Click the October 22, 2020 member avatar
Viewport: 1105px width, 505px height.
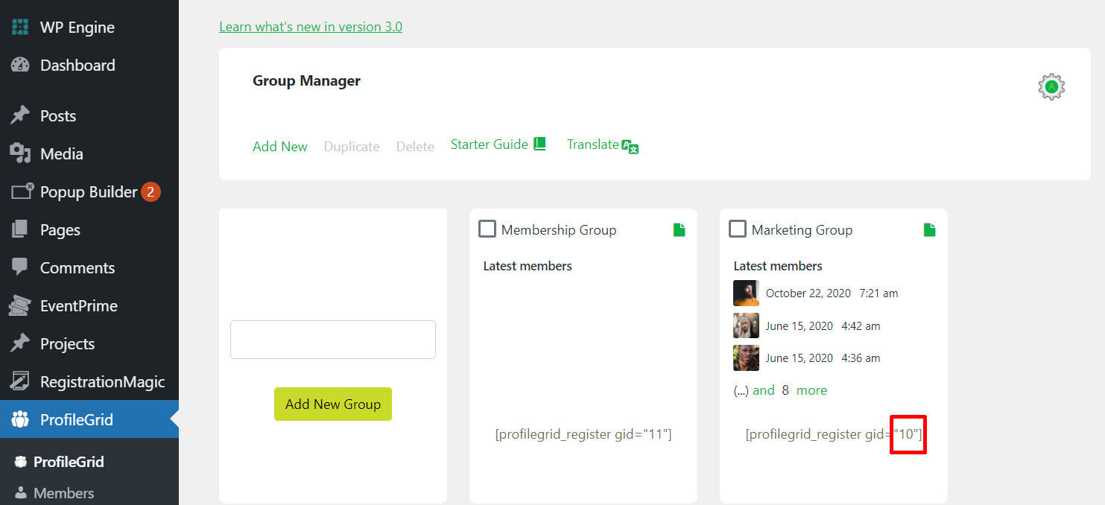746,293
